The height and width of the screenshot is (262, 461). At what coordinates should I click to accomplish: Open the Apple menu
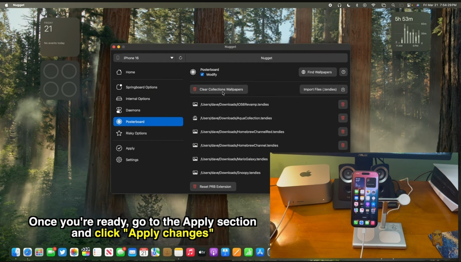(6, 5)
